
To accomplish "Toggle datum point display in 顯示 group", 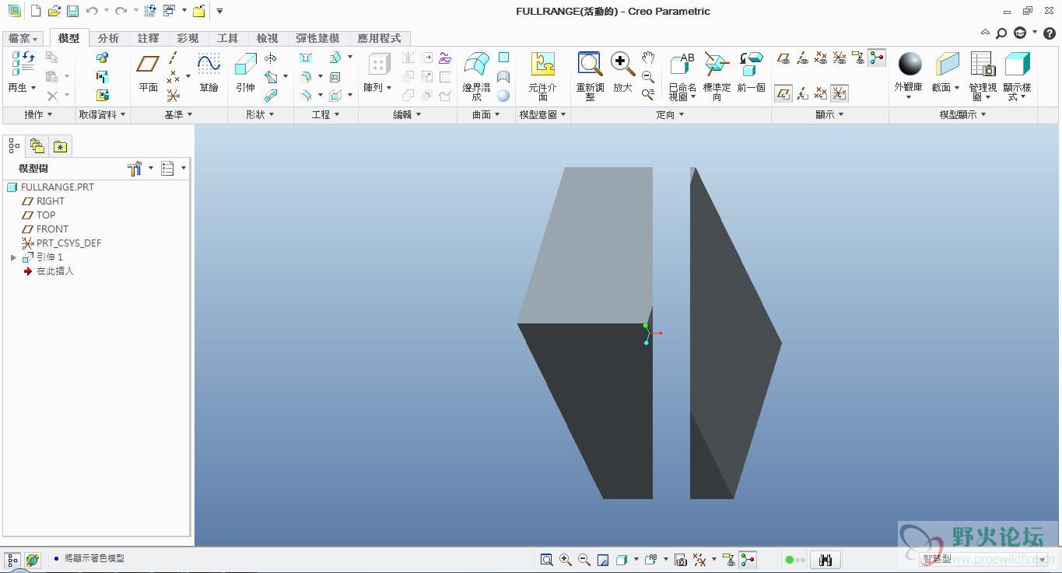I will click(821, 58).
